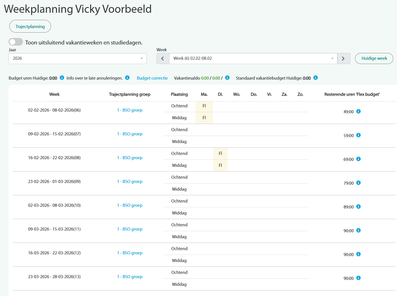The width and height of the screenshot is (397, 296).
Task: Open BSO groep link for week 06
Action: (x=130, y=110)
